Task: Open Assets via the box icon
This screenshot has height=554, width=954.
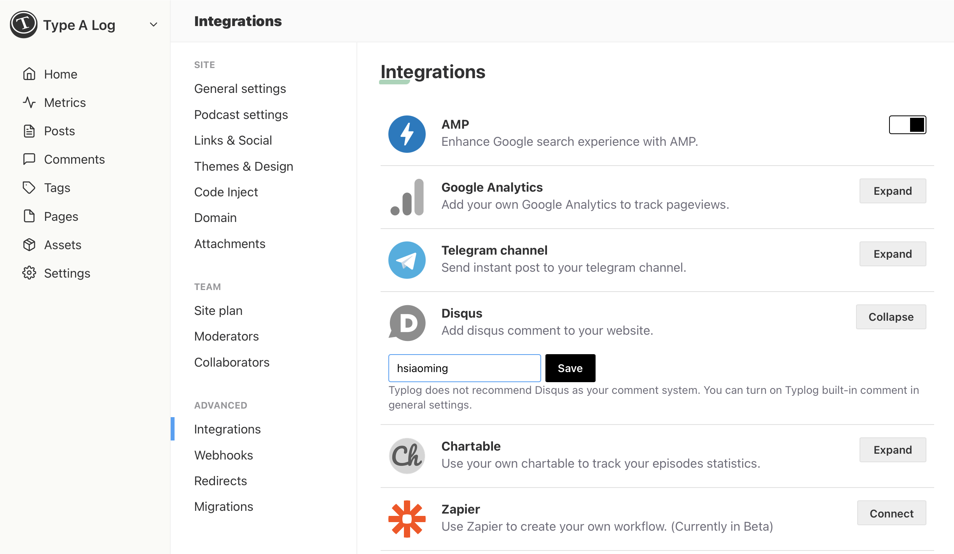Action: 29,245
